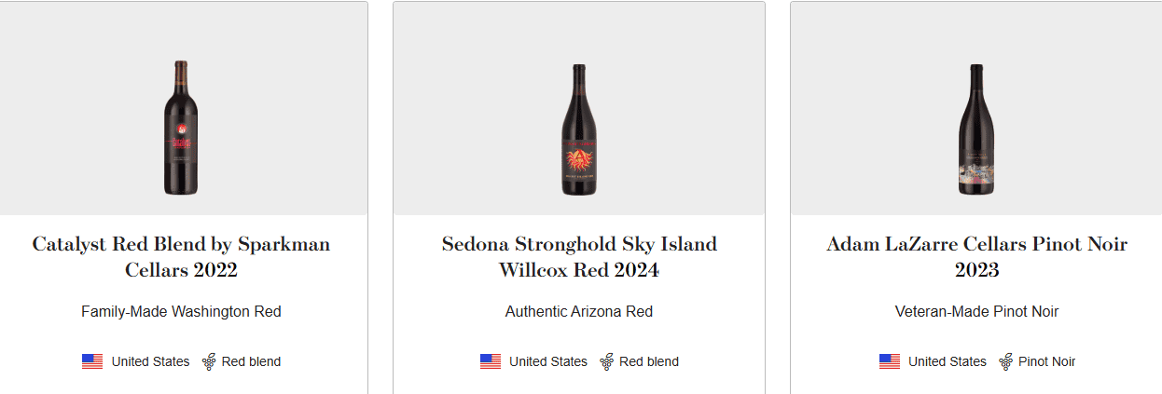Viewport: 1162px width, 394px height.
Task: Select United States label on the Sedona Stronghold card
Action: coord(548,361)
